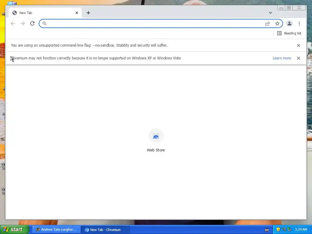Click the no-sandbox warning message text
This screenshot has width=312, height=234.
pos(89,45)
